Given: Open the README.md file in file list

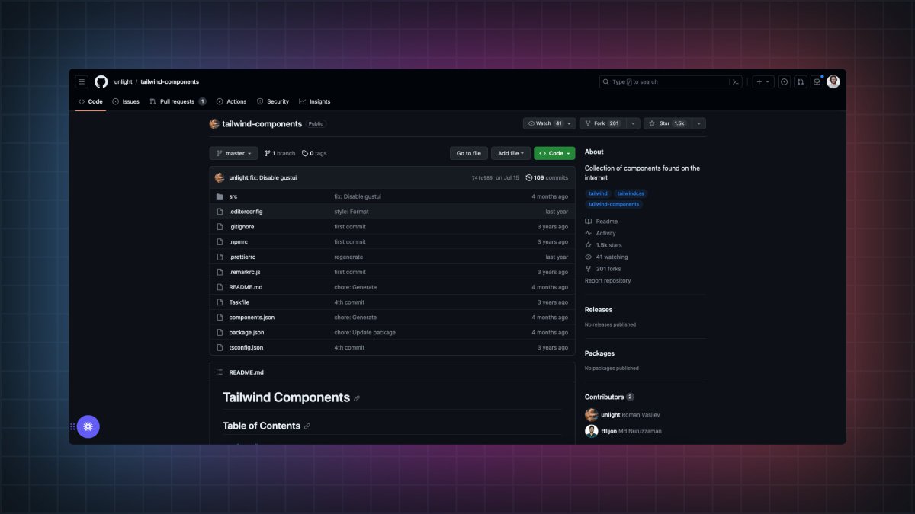Looking at the screenshot, I should (x=246, y=287).
